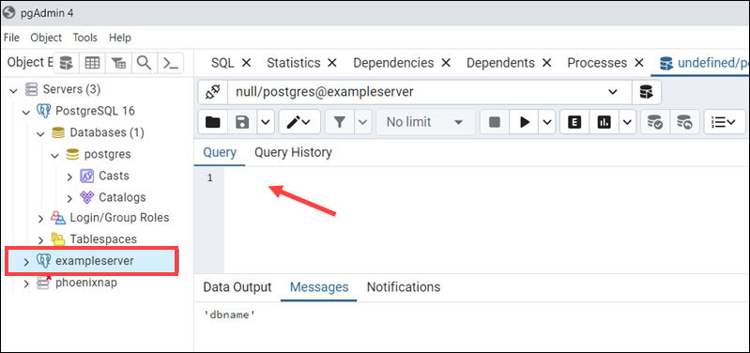Image resolution: width=750 pixels, height=353 pixels.
Task: Select the phoenixnap server entry
Action: pos(86,283)
